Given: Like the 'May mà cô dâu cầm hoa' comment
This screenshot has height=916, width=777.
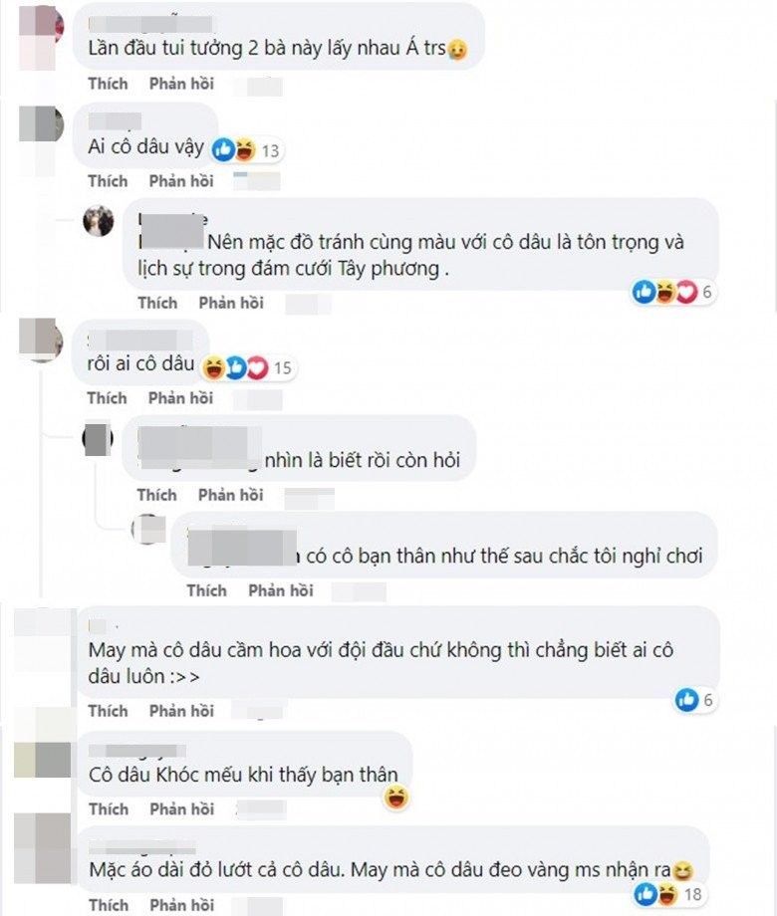Looking at the screenshot, I should coord(109,711).
